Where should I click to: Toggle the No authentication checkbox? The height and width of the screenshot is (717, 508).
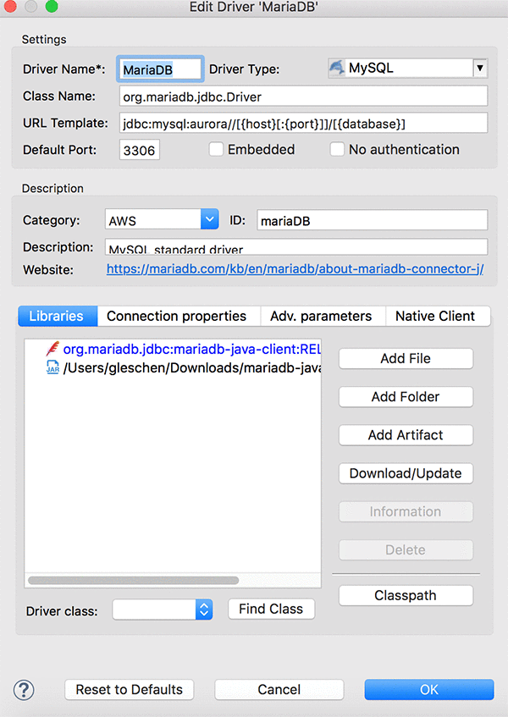pos(337,149)
